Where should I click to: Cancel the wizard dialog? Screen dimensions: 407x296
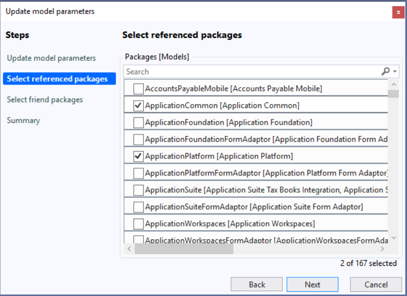(376, 285)
